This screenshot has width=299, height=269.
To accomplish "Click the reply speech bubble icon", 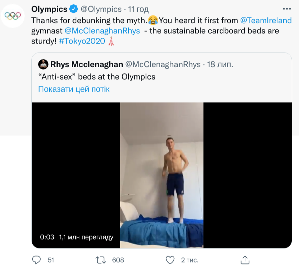I will point(36,259).
